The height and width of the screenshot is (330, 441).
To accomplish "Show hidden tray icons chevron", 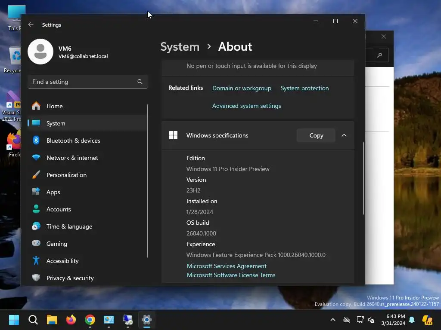I will (333, 320).
